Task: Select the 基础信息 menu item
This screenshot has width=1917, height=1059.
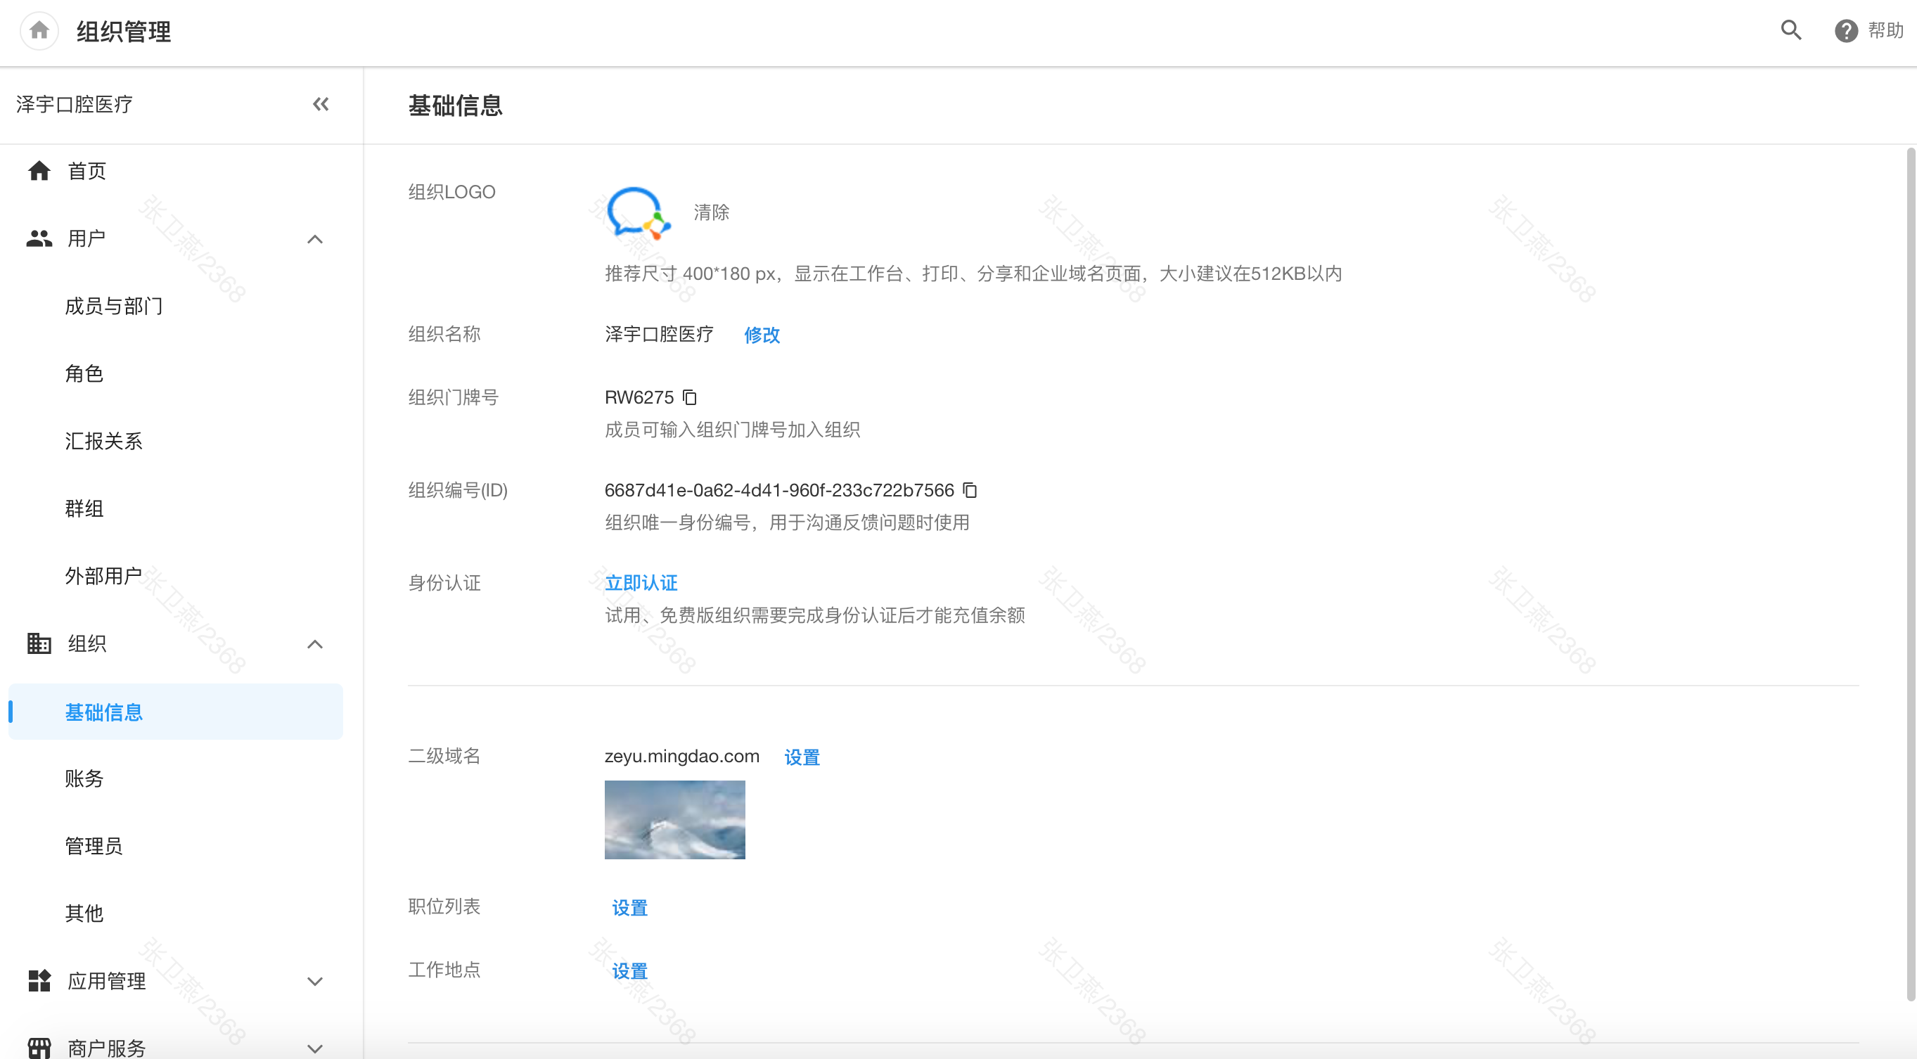Action: point(176,712)
